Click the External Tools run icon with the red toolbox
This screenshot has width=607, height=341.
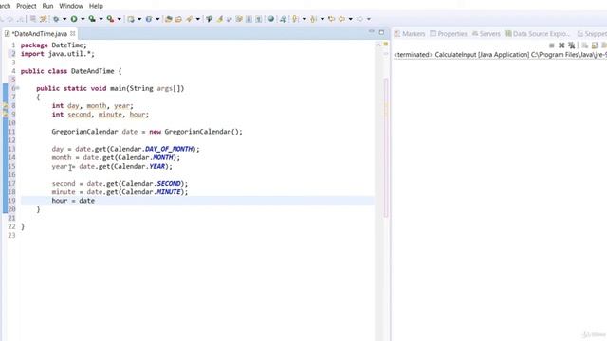point(110,19)
